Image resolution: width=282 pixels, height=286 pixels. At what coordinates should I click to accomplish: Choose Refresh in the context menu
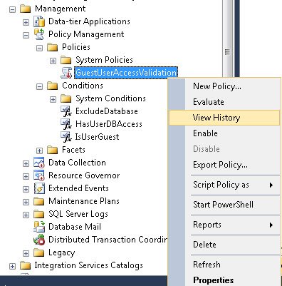point(224,265)
